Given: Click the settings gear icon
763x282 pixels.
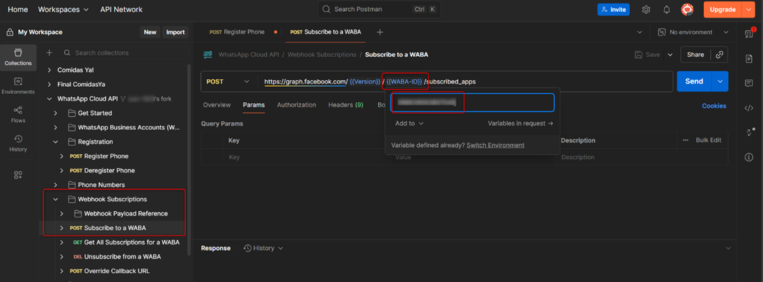Looking at the screenshot, I should [x=646, y=10].
